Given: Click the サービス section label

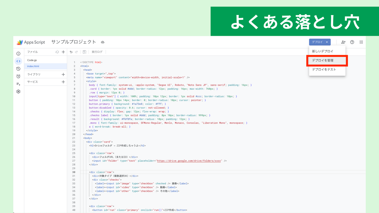Looking at the screenshot, I should click(x=32, y=82).
